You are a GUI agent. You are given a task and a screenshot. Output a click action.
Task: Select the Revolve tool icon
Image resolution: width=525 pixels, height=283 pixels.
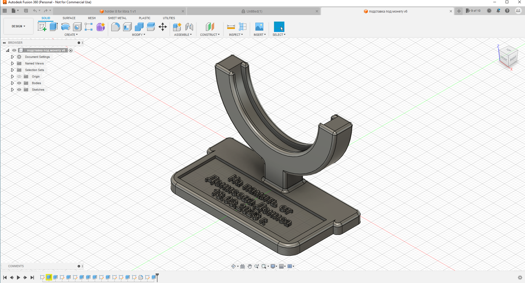click(66, 27)
